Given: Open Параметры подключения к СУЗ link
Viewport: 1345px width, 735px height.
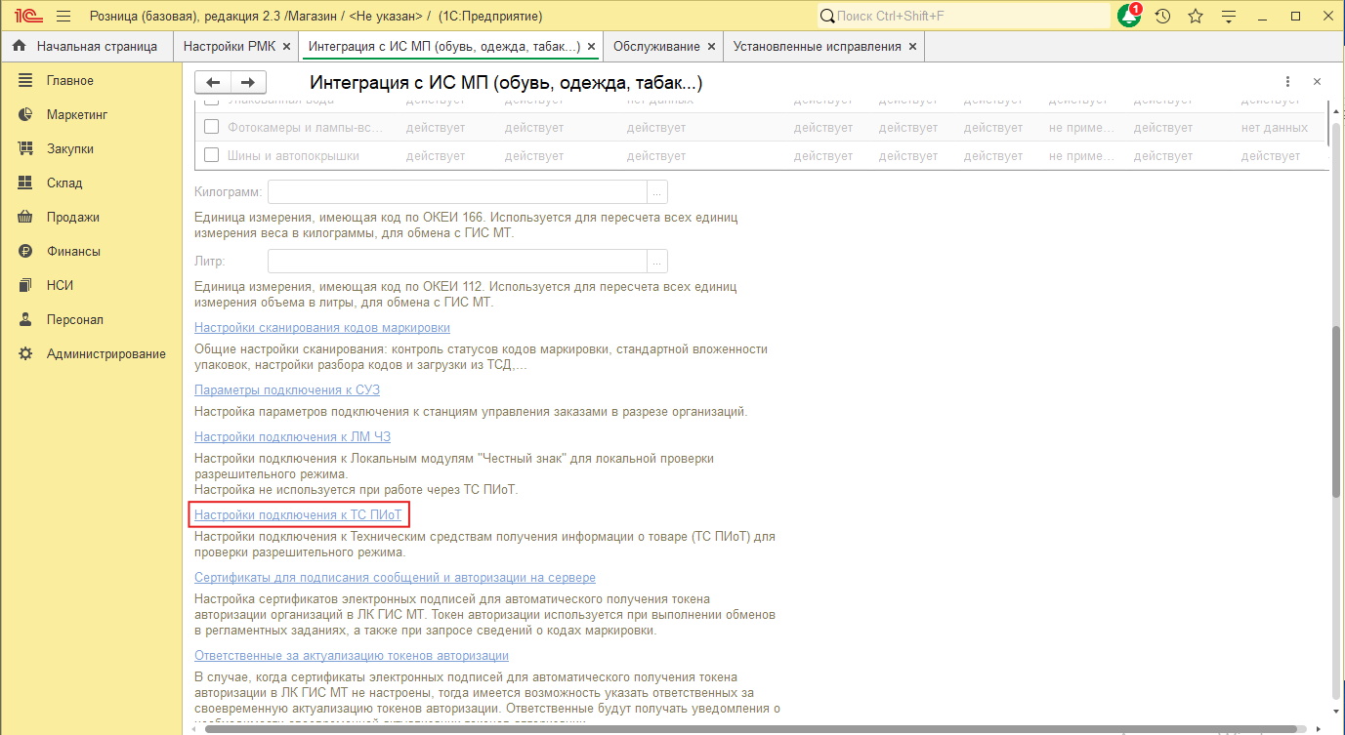Looking at the screenshot, I should pyautogui.click(x=287, y=389).
